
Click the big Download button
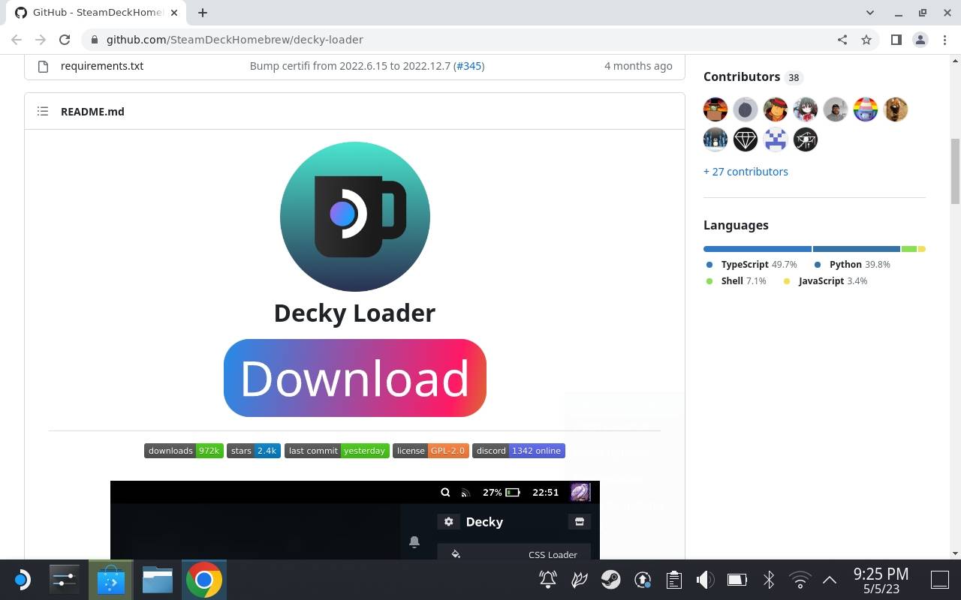355,378
